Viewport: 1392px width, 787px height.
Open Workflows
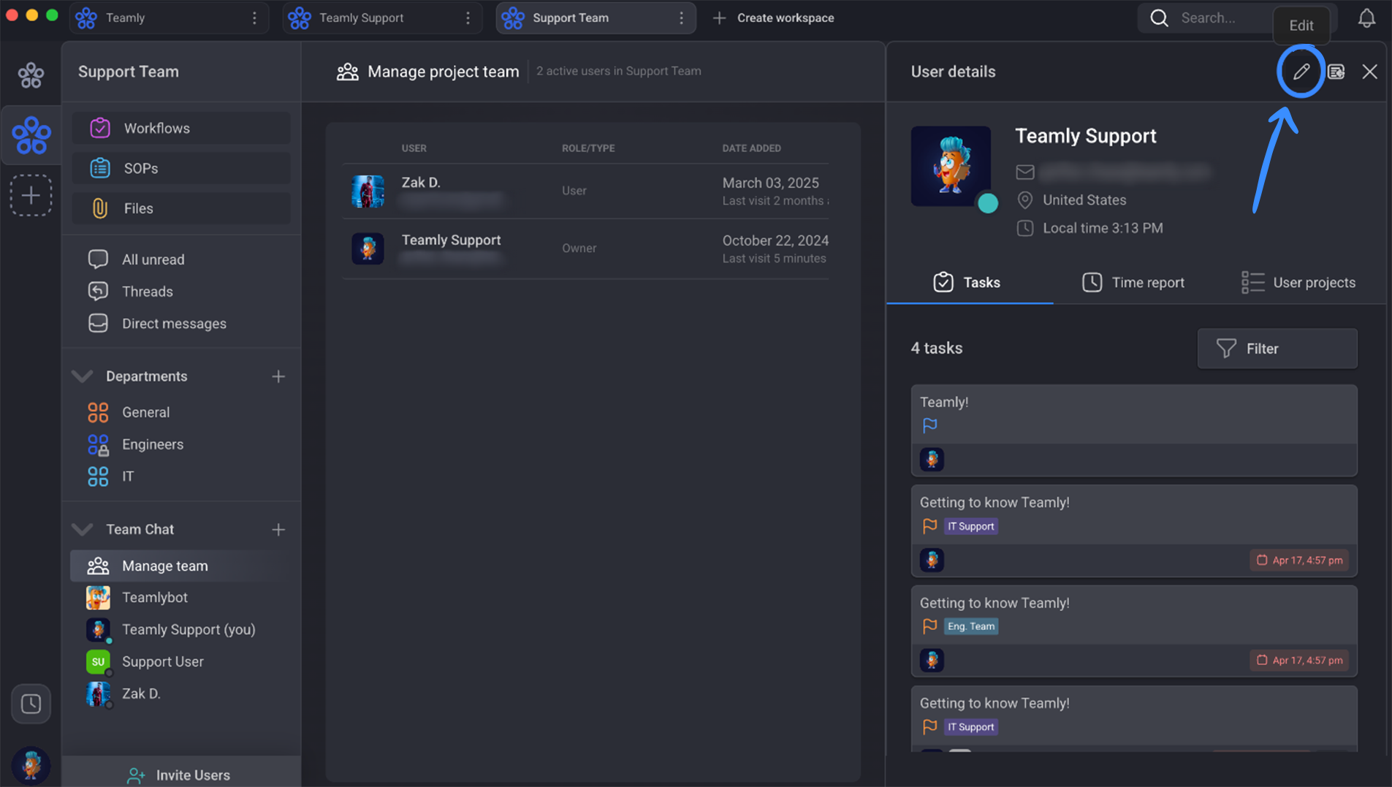click(181, 129)
